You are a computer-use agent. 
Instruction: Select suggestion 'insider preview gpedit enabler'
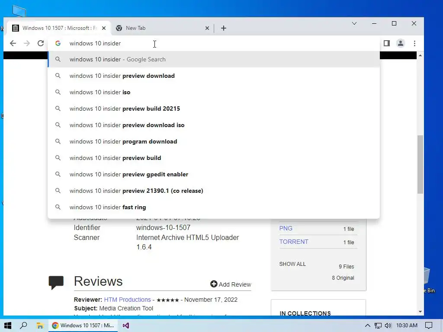214,174
